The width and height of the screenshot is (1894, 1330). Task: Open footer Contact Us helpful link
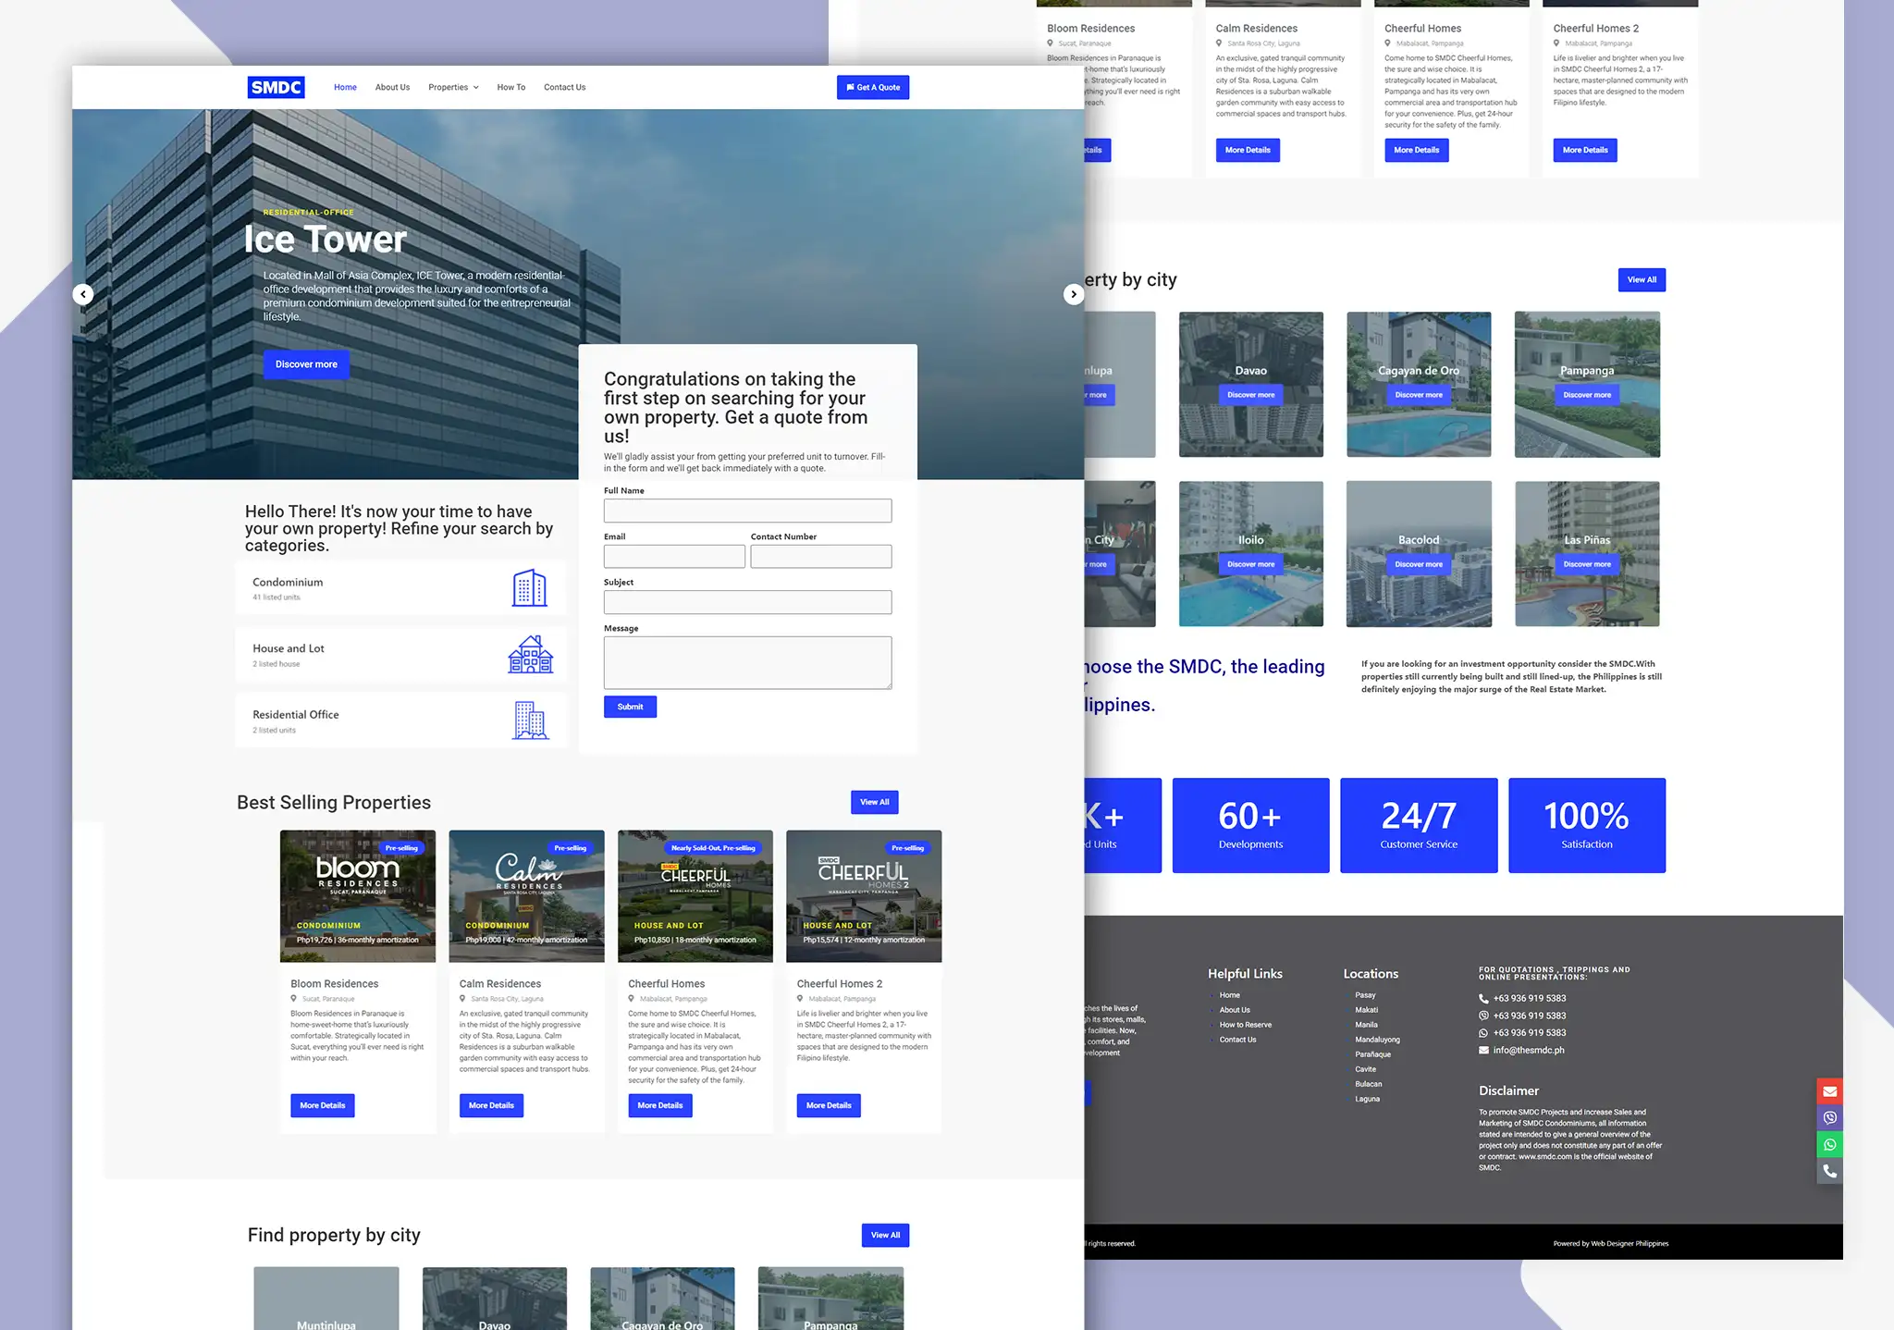coord(1237,1040)
